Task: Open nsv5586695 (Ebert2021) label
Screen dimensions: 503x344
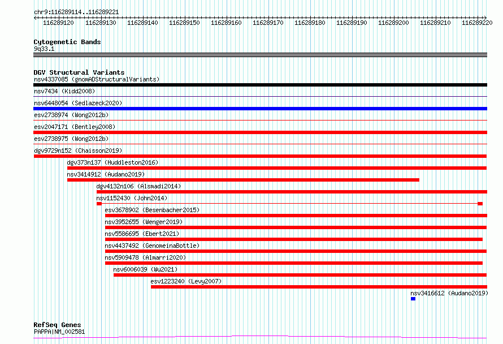Action: (x=142, y=234)
